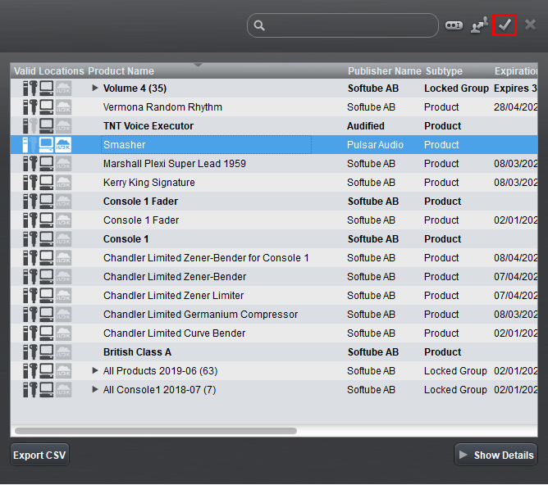
Task: Click the computer icon on Smasher row
Action: 46,144
